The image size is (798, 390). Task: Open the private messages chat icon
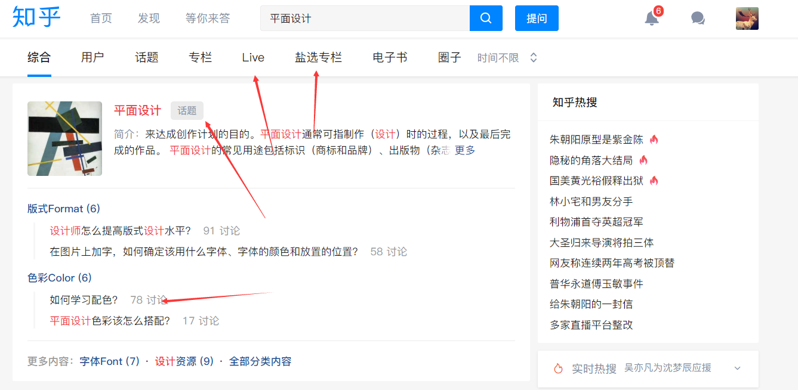pyautogui.click(x=698, y=18)
